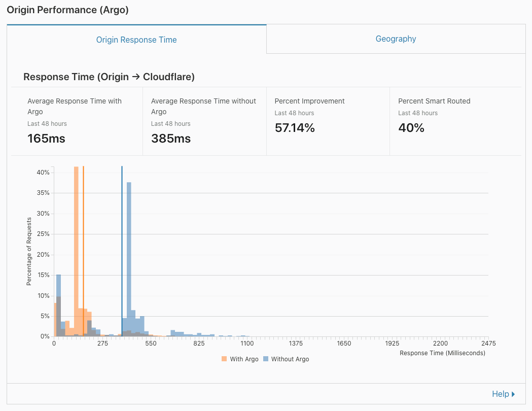Click the tallest blue Without Argo bar
Viewport: 532px width, 411px height.
tap(129, 259)
